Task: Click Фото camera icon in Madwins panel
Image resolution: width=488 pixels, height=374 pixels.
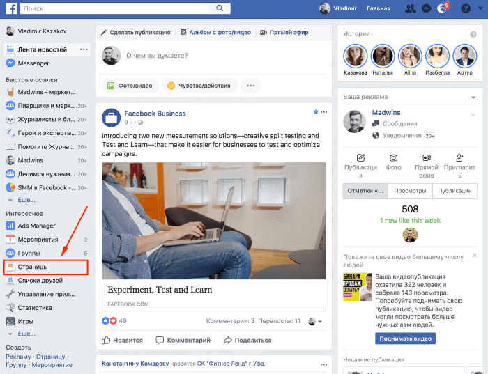Action: [x=393, y=158]
